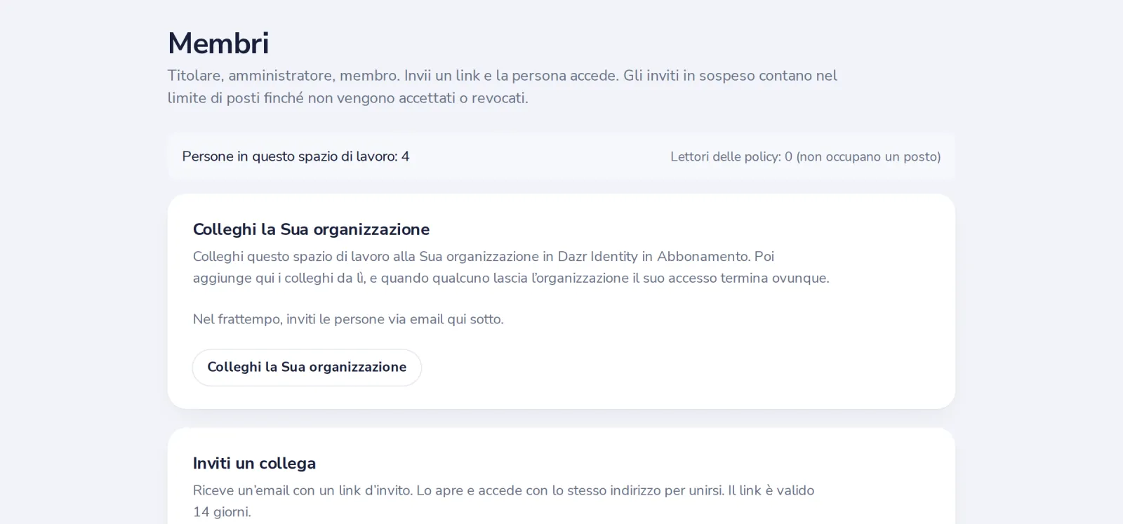Click the 'Colleghi la Sua organizzazione' card heading
This screenshot has height=524, width=1123.
point(311,229)
